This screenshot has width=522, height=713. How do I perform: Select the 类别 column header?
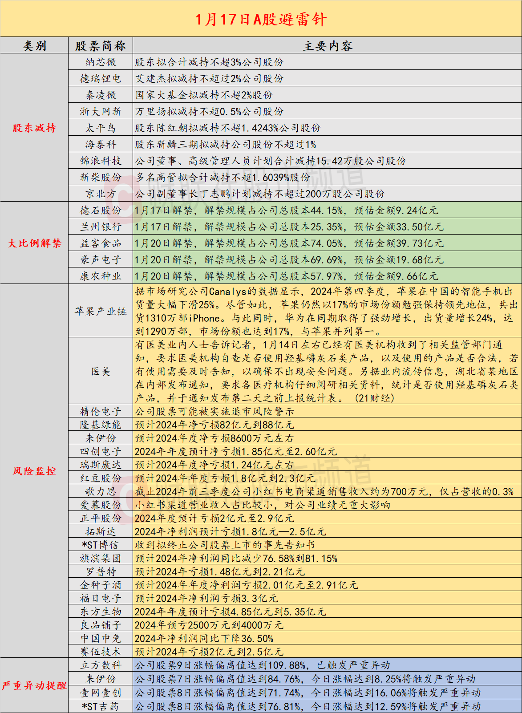click(x=34, y=45)
